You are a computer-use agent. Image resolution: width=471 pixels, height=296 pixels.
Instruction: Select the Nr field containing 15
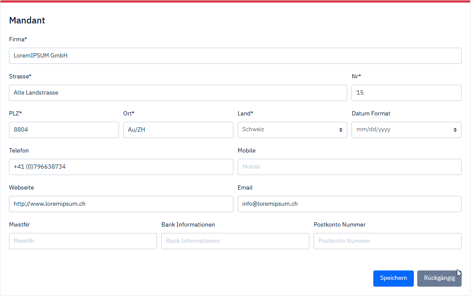[x=406, y=93]
